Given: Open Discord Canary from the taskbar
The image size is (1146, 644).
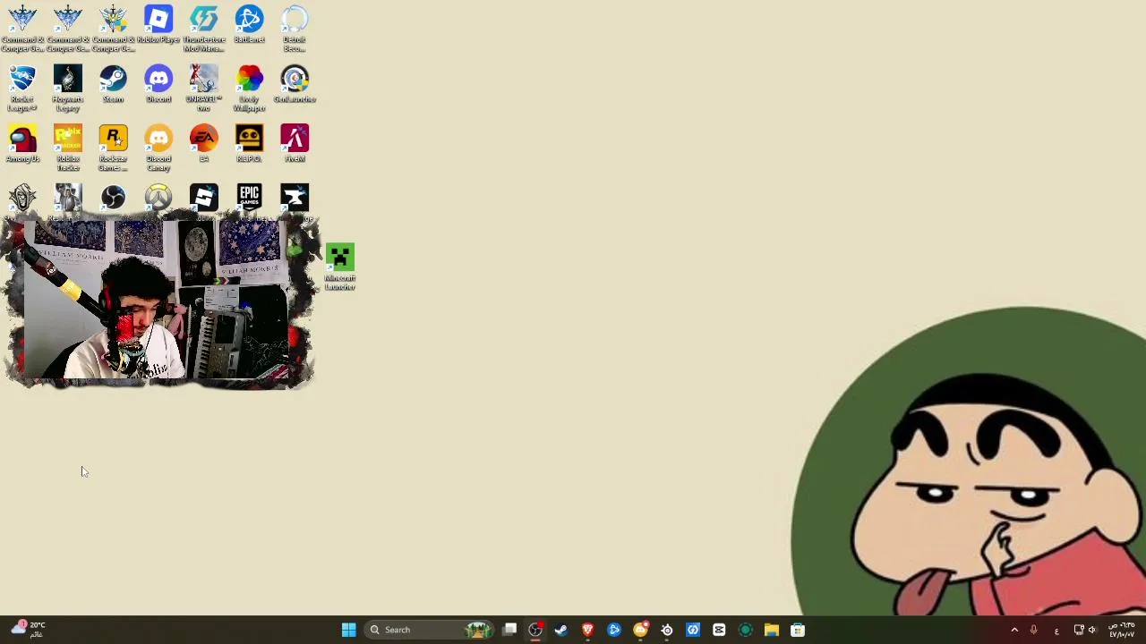Looking at the screenshot, I should click(640, 630).
